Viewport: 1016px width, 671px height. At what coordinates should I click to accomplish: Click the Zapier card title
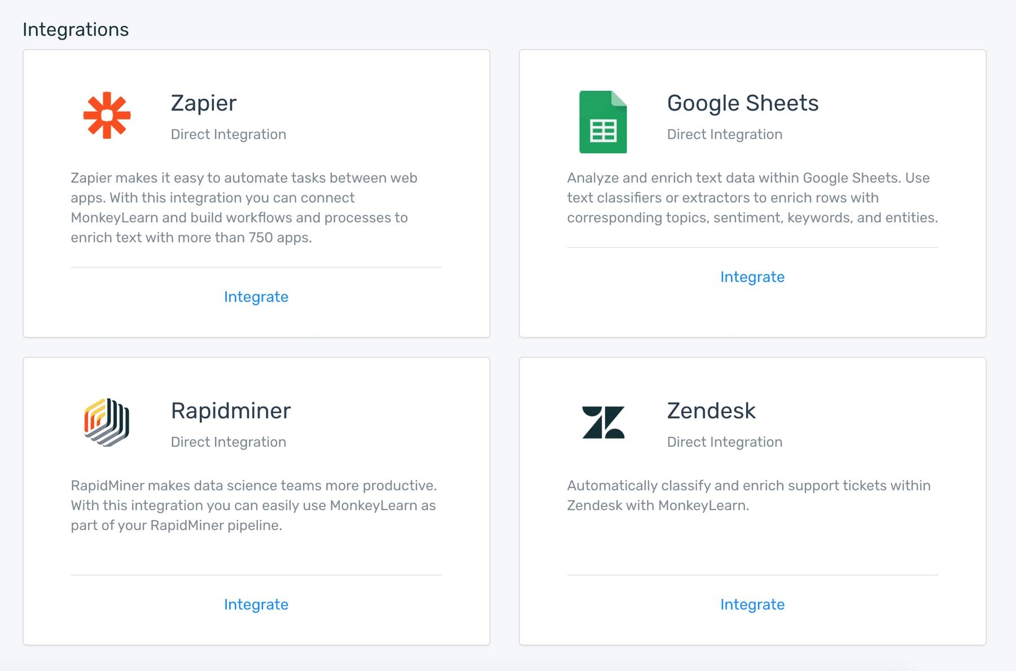203,103
